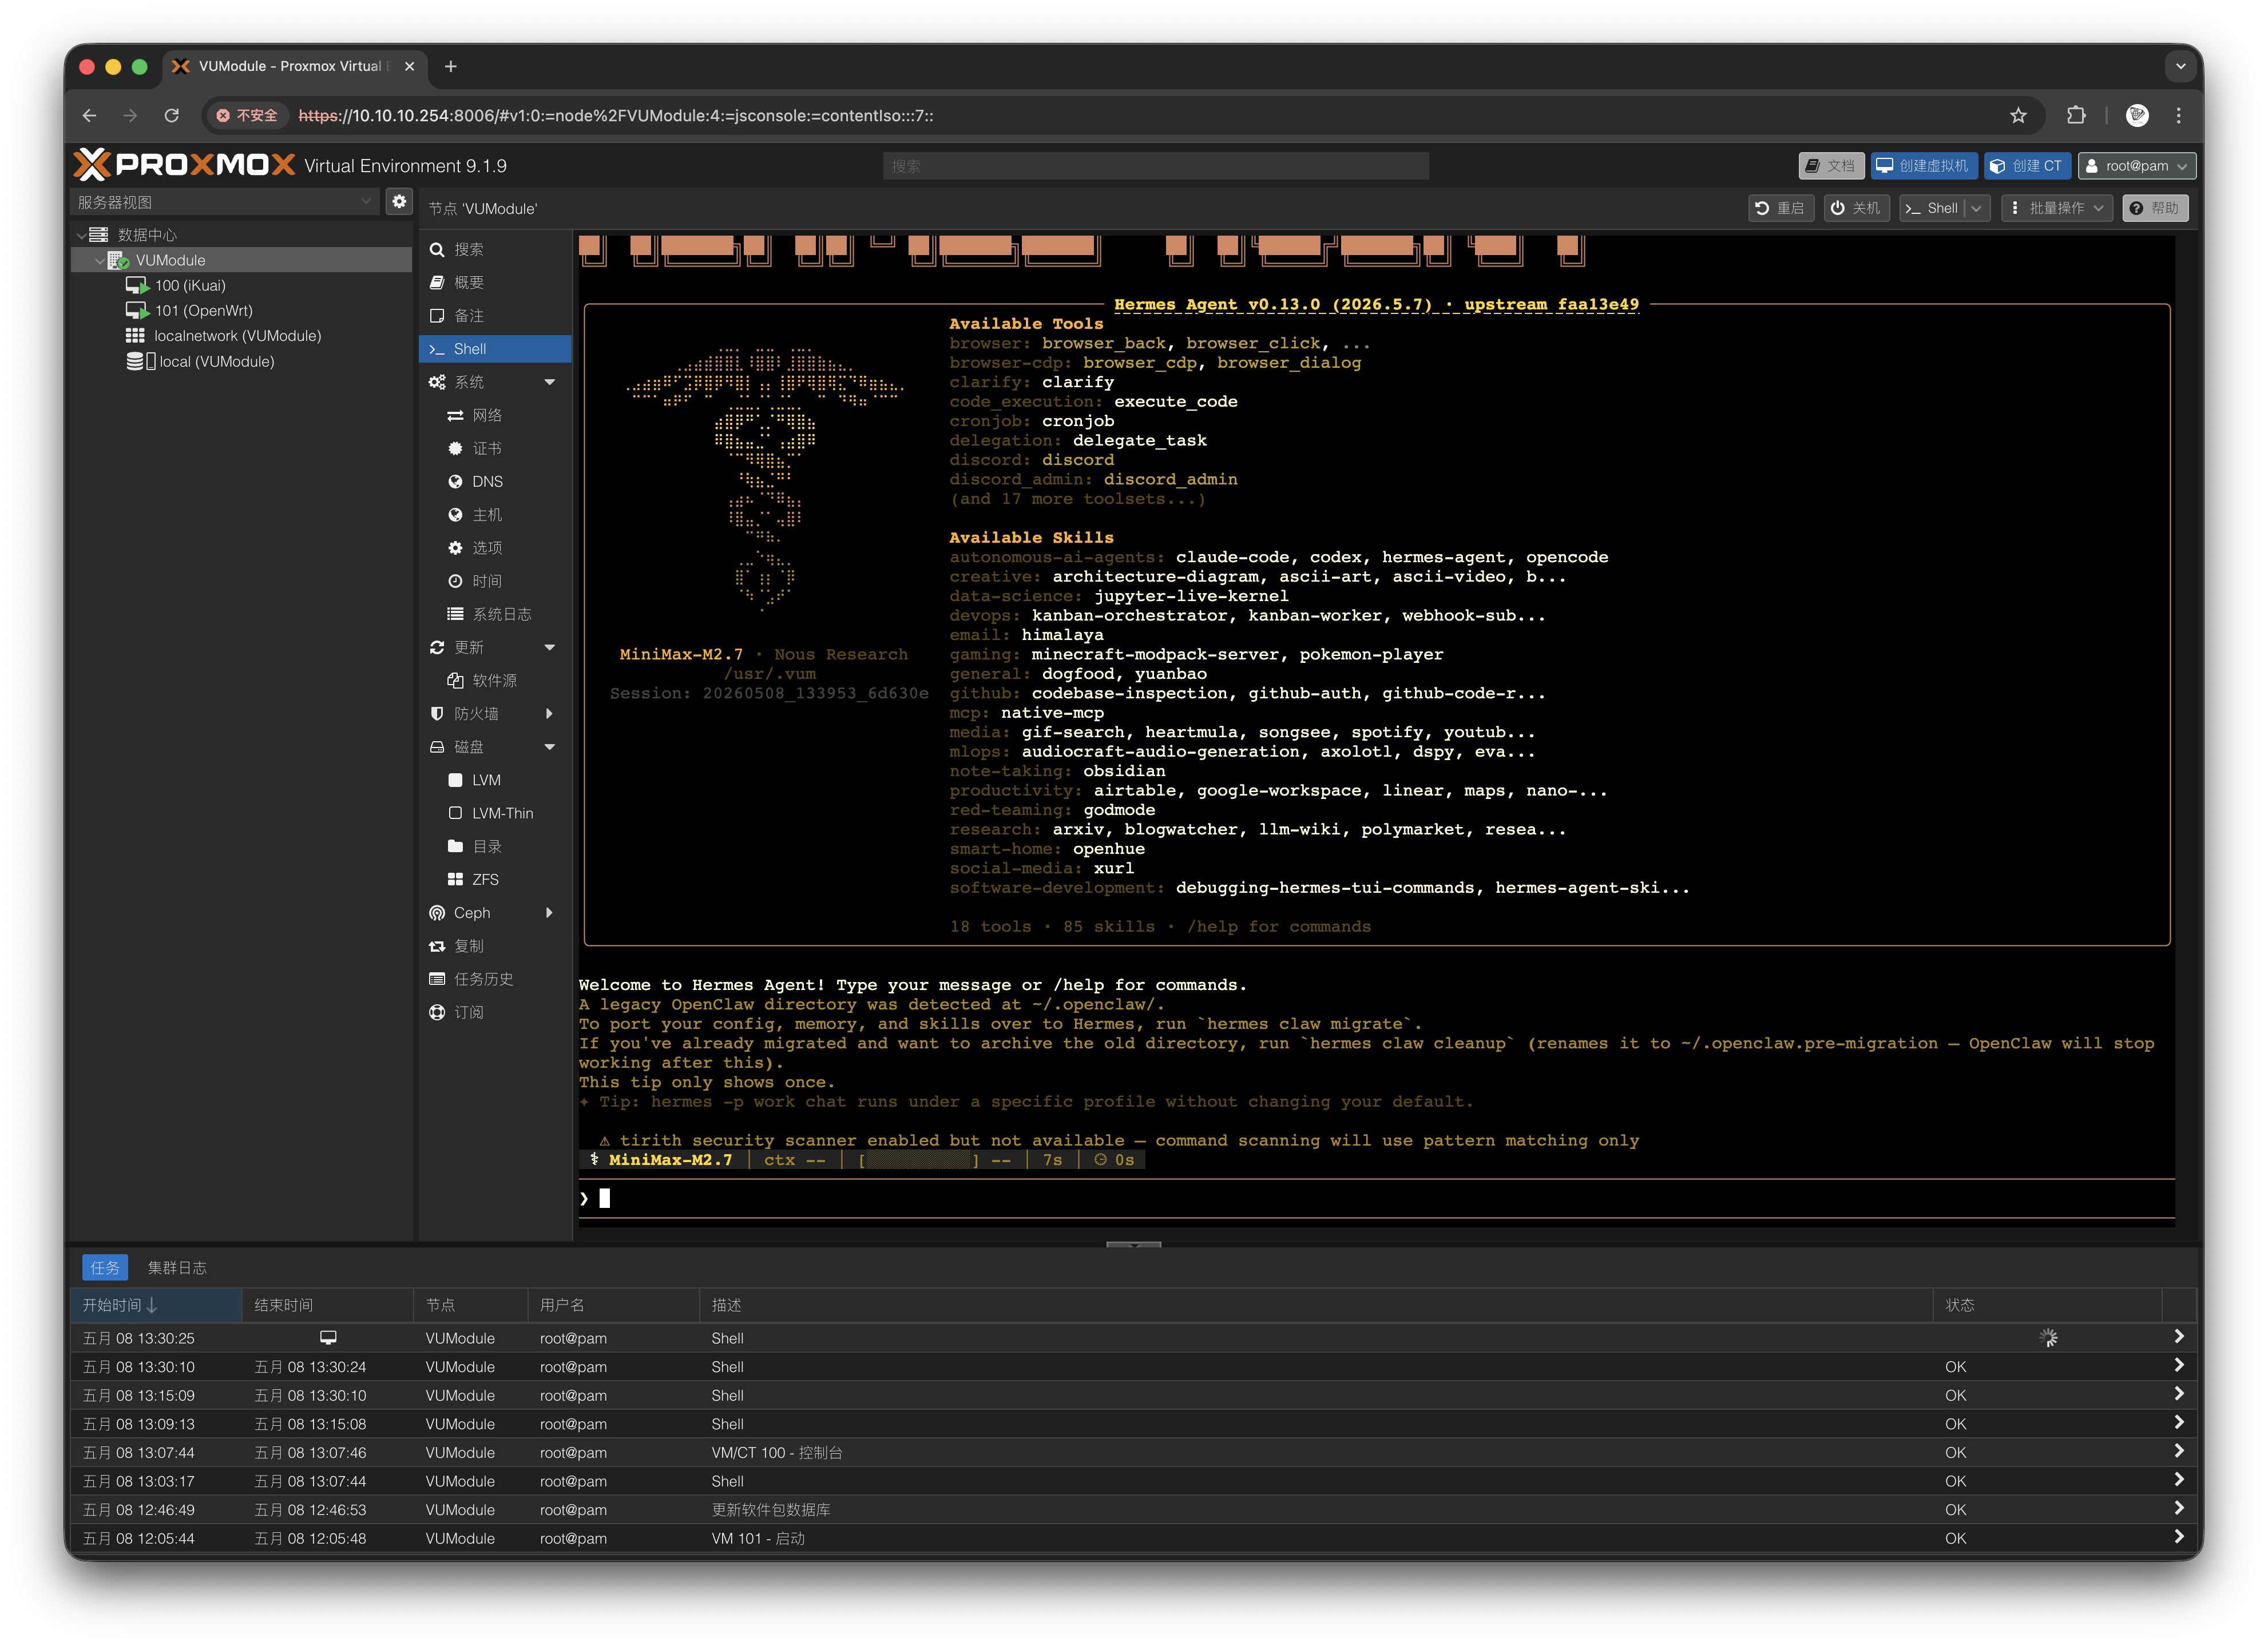The height and width of the screenshot is (1646, 2268).
Task: Open the 软件源 repositories page
Action: click(494, 681)
